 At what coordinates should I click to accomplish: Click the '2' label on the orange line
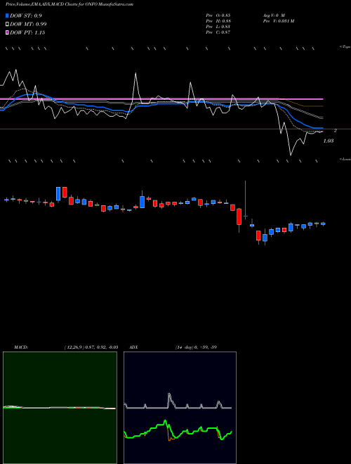[x=336, y=131]
